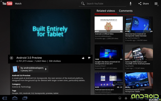The image size is (161, 101).
Task: Tap the Recent apps navigation icon
Action: point(25,98)
